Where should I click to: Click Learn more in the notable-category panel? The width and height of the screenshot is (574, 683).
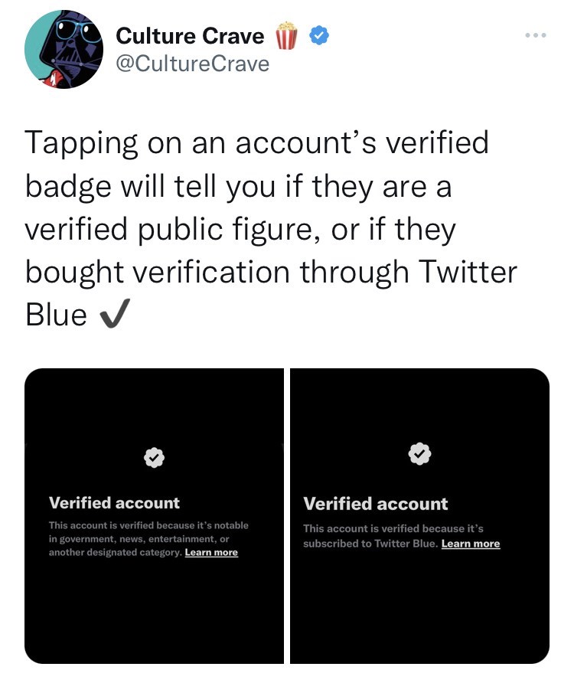[211, 552]
